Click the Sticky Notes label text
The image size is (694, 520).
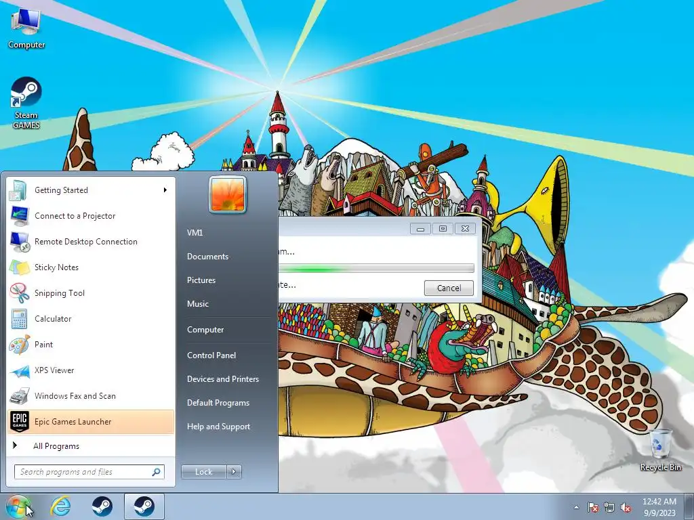pyautogui.click(x=57, y=267)
